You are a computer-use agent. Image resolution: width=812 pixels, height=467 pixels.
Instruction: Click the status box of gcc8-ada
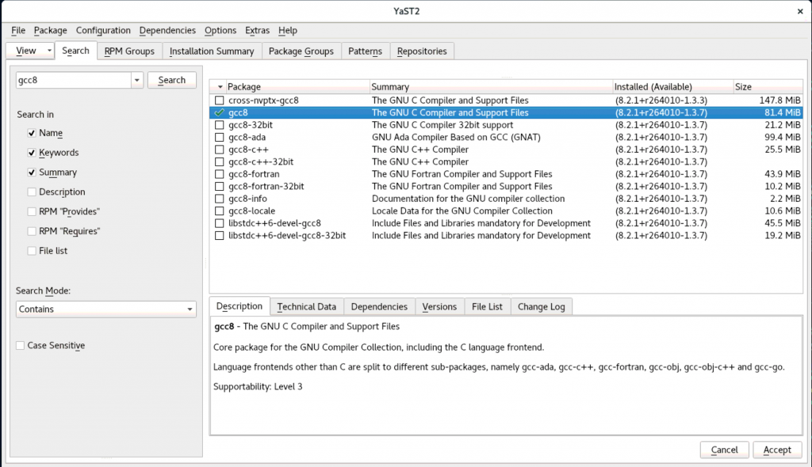coord(220,138)
